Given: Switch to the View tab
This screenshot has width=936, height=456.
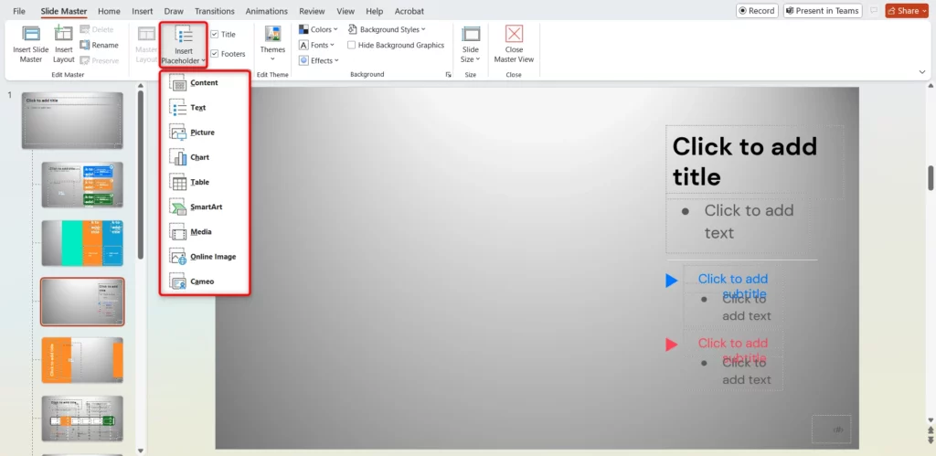Looking at the screenshot, I should (x=346, y=11).
